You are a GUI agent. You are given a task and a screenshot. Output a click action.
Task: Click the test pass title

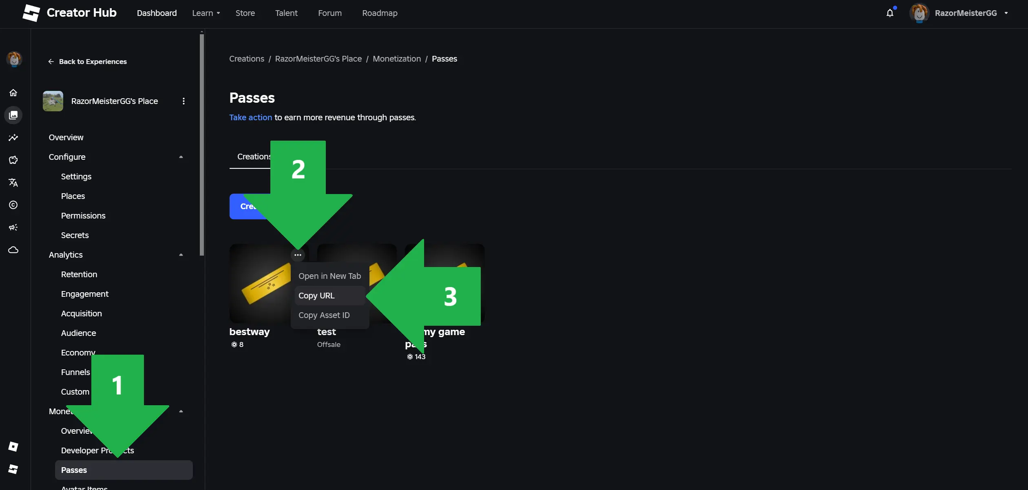click(327, 332)
